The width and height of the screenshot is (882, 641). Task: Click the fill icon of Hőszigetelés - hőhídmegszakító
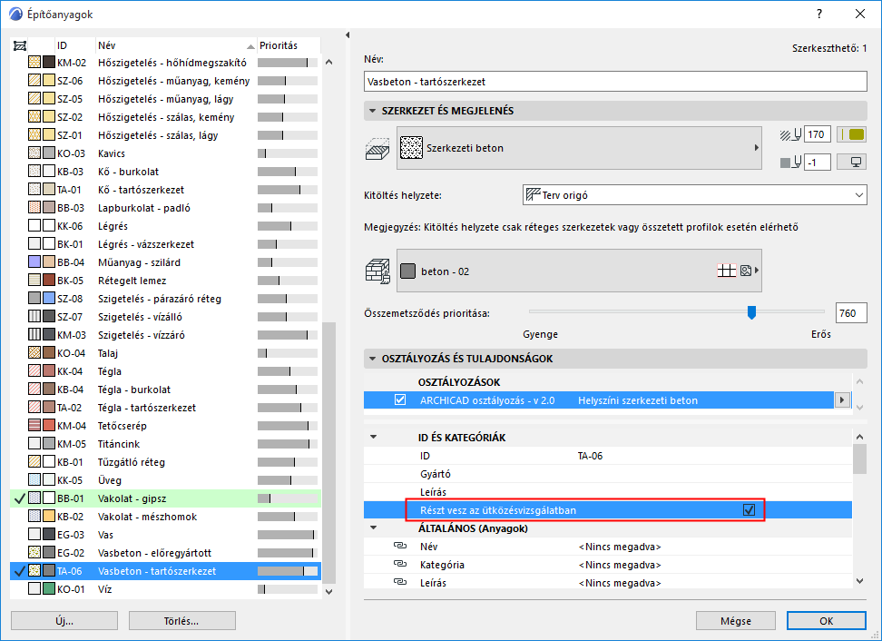(34, 63)
